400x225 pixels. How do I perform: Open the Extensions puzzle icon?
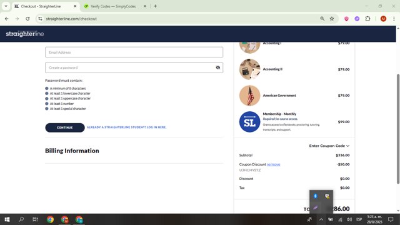coord(367,19)
